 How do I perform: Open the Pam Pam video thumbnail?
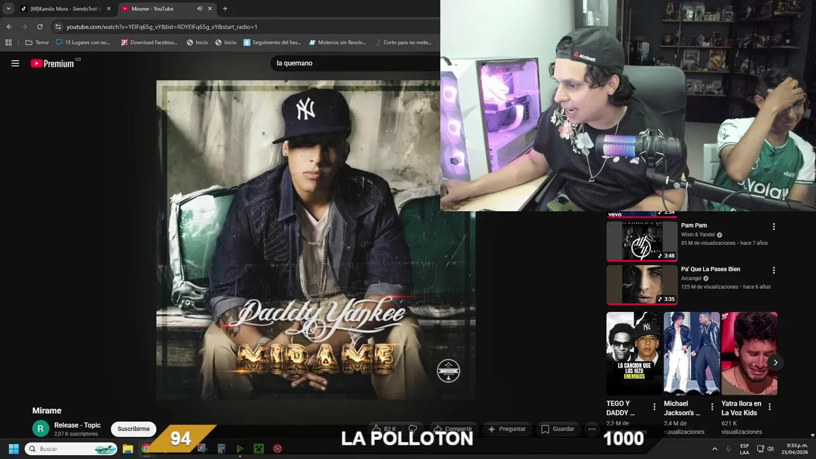click(642, 241)
